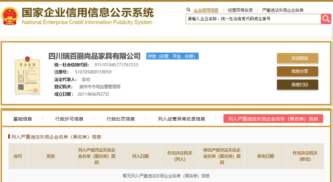Click legal representative name 彭宏
Image resolution: width=333 pixels, height=182 pixels.
tap(86, 80)
